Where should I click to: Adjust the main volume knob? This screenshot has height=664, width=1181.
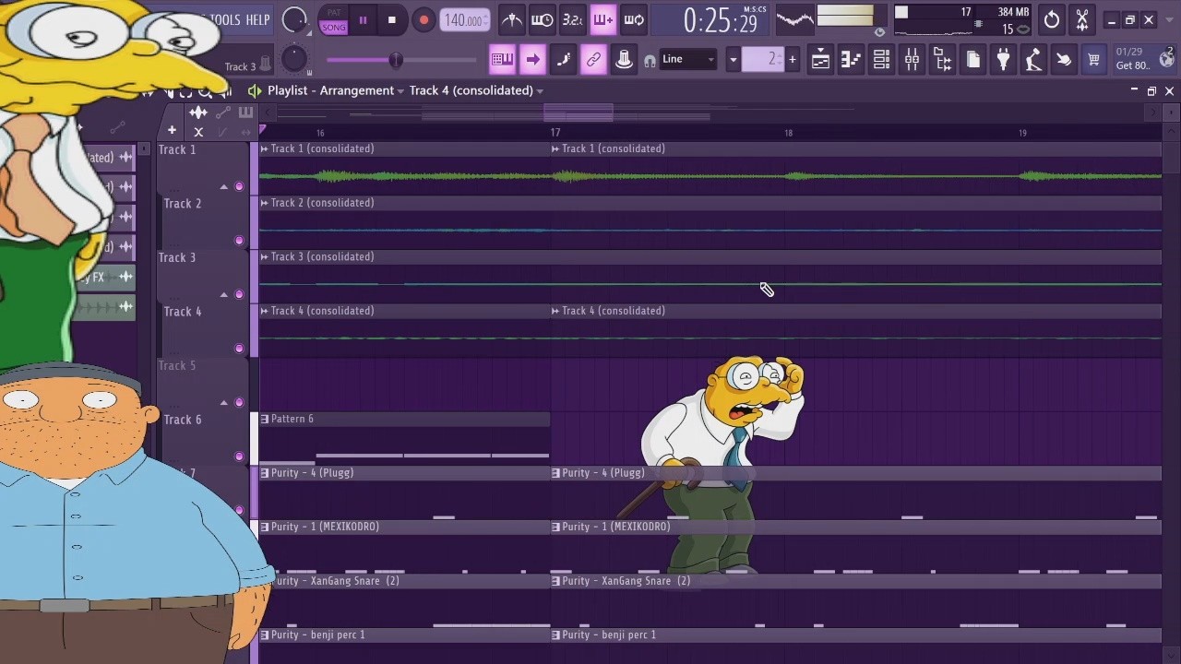(x=294, y=19)
